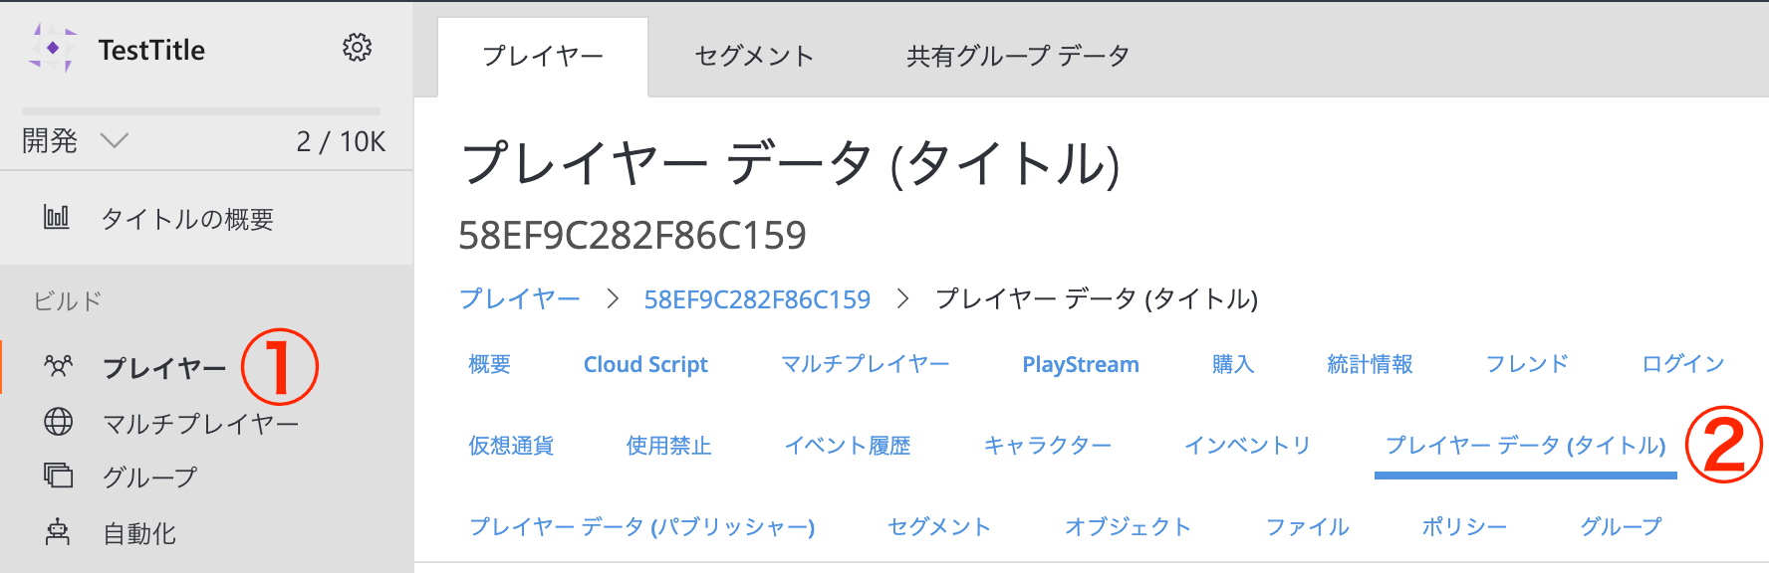This screenshot has width=1769, height=573.
Task: Click the Automation robot icon in sidebar
Action: point(59,532)
